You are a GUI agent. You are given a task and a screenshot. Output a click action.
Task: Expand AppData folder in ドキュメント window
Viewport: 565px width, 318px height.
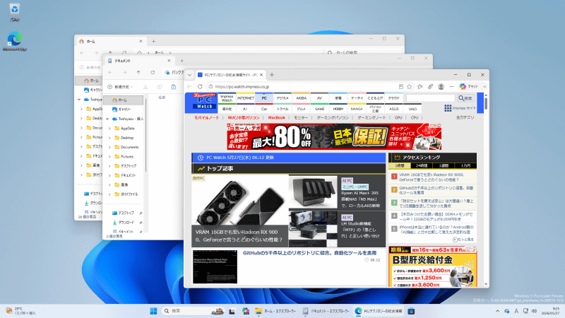[109, 129]
